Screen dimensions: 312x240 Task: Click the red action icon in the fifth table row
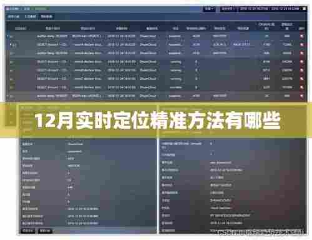point(301,71)
